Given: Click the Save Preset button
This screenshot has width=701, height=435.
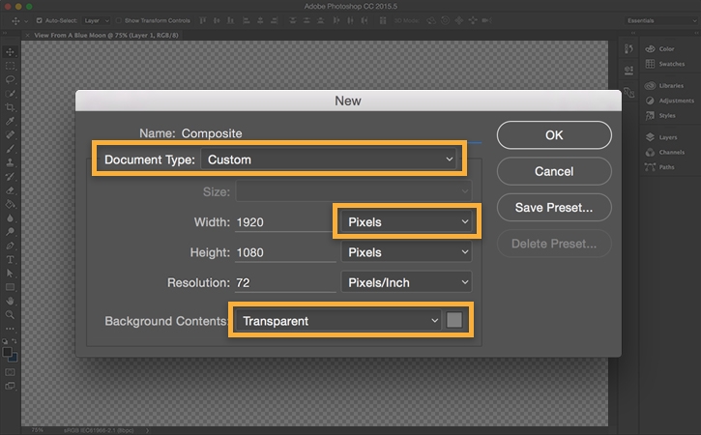Looking at the screenshot, I should [x=554, y=207].
